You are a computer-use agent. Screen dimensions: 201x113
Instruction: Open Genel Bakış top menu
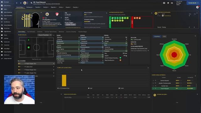(x=20, y=7)
